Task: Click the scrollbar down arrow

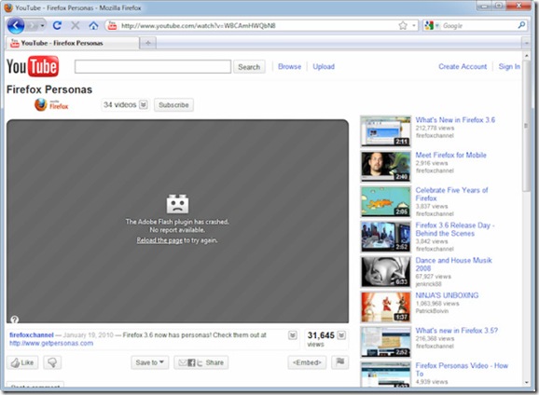Action: 526,382
